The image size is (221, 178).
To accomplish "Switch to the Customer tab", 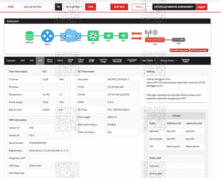I will (x=11, y=61).
